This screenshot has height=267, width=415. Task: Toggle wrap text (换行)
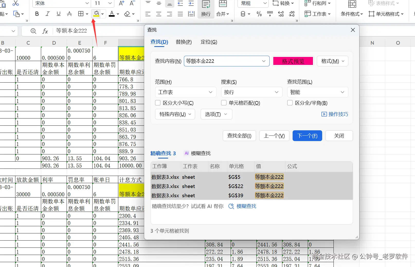pyautogui.click(x=206, y=9)
